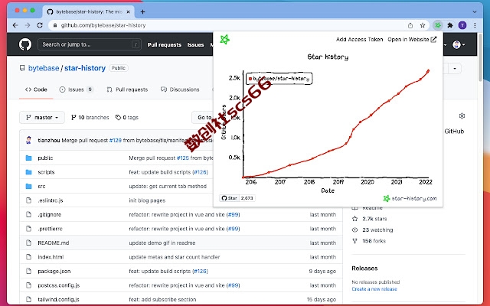This screenshot has height=306, width=490.
Task: Click 2.7k stars link
Action: [x=369, y=219]
